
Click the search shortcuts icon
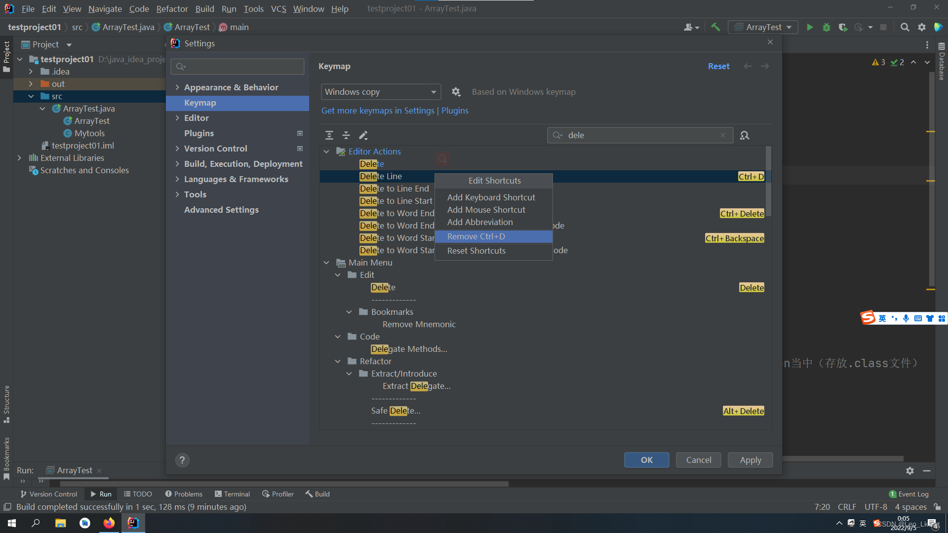coord(744,135)
